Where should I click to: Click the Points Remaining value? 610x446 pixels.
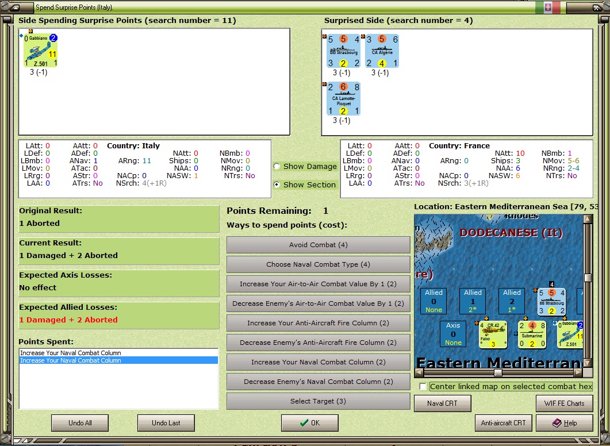(325, 211)
